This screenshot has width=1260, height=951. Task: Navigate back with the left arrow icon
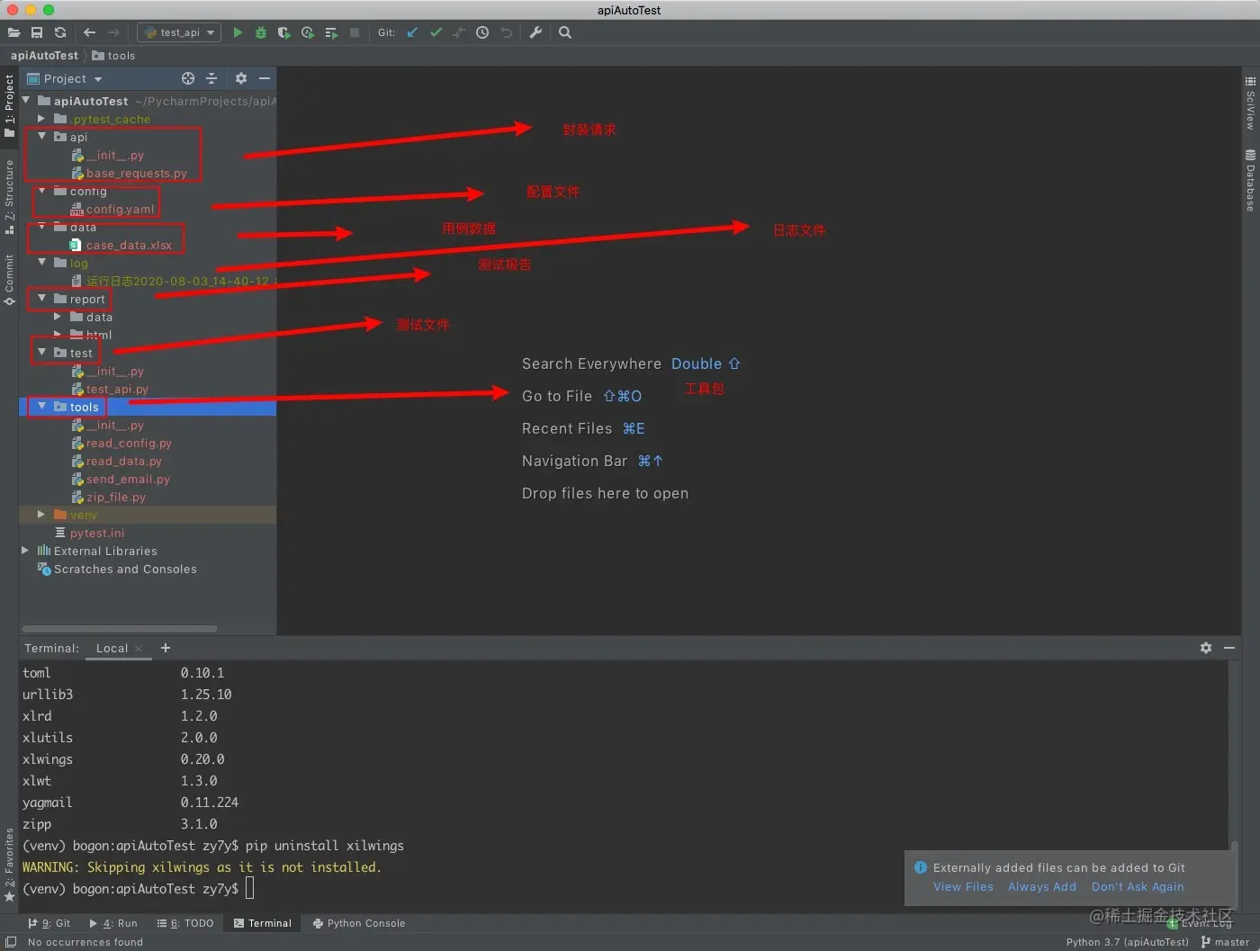[x=89, y=32]
